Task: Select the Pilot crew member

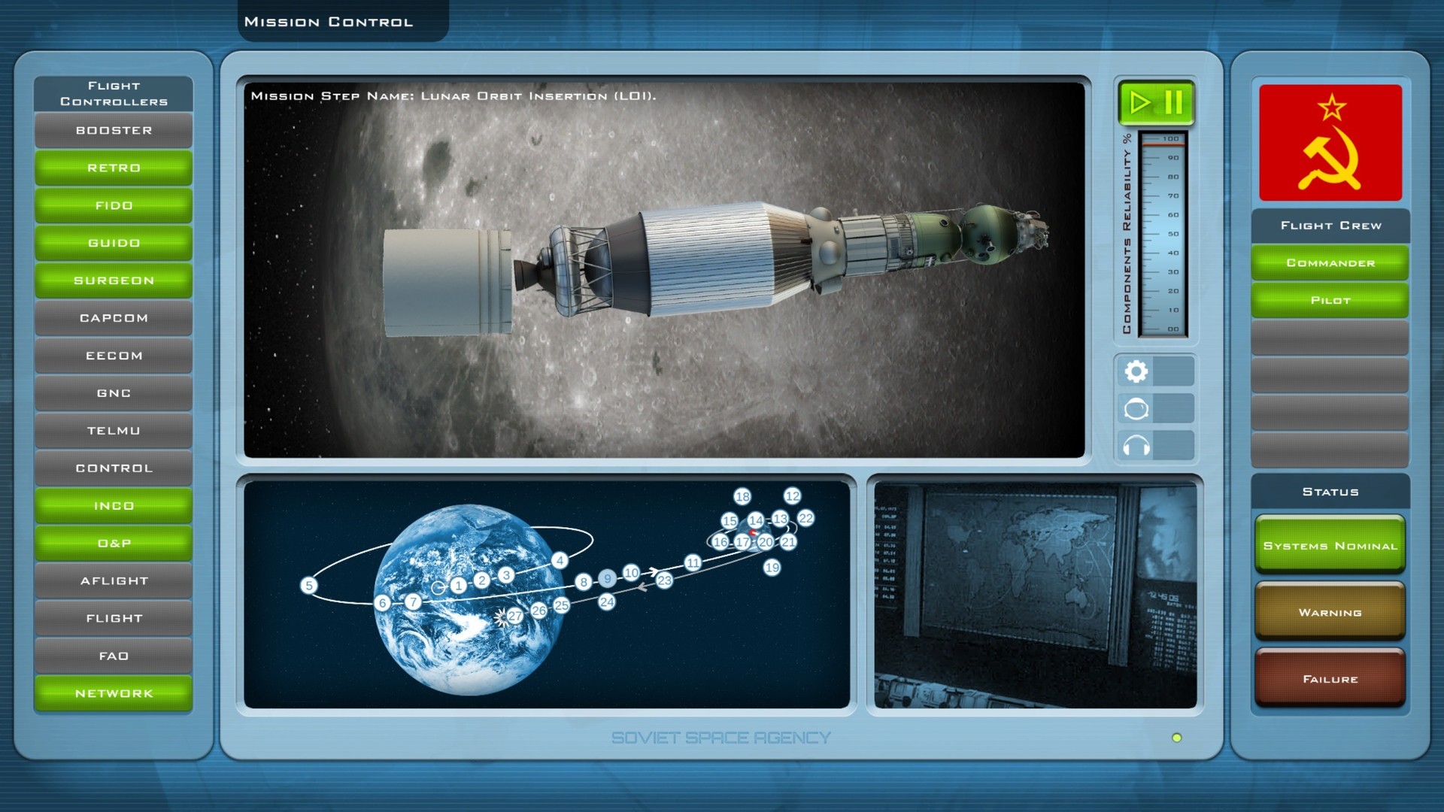Action: 1330,299
